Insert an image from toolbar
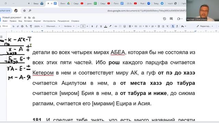This screenshot has height=123, width=219. tap(125, 26)
